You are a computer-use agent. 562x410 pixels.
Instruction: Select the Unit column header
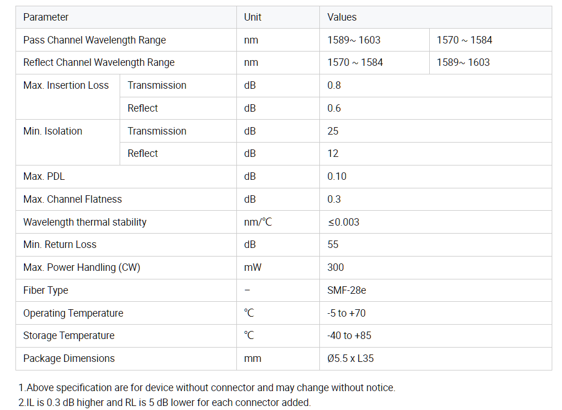[x=252, y=17]
